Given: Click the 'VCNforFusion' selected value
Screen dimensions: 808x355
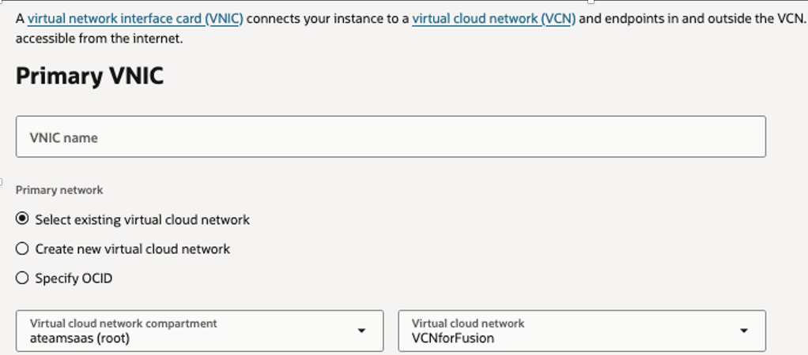Looking at the screenshot, I should pyautogui.click(x=453, y=338).
